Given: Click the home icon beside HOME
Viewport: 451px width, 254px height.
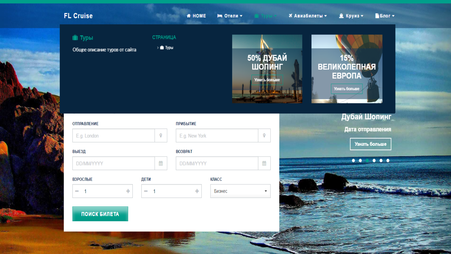Looking at the screenshot, I should [189, 16].
